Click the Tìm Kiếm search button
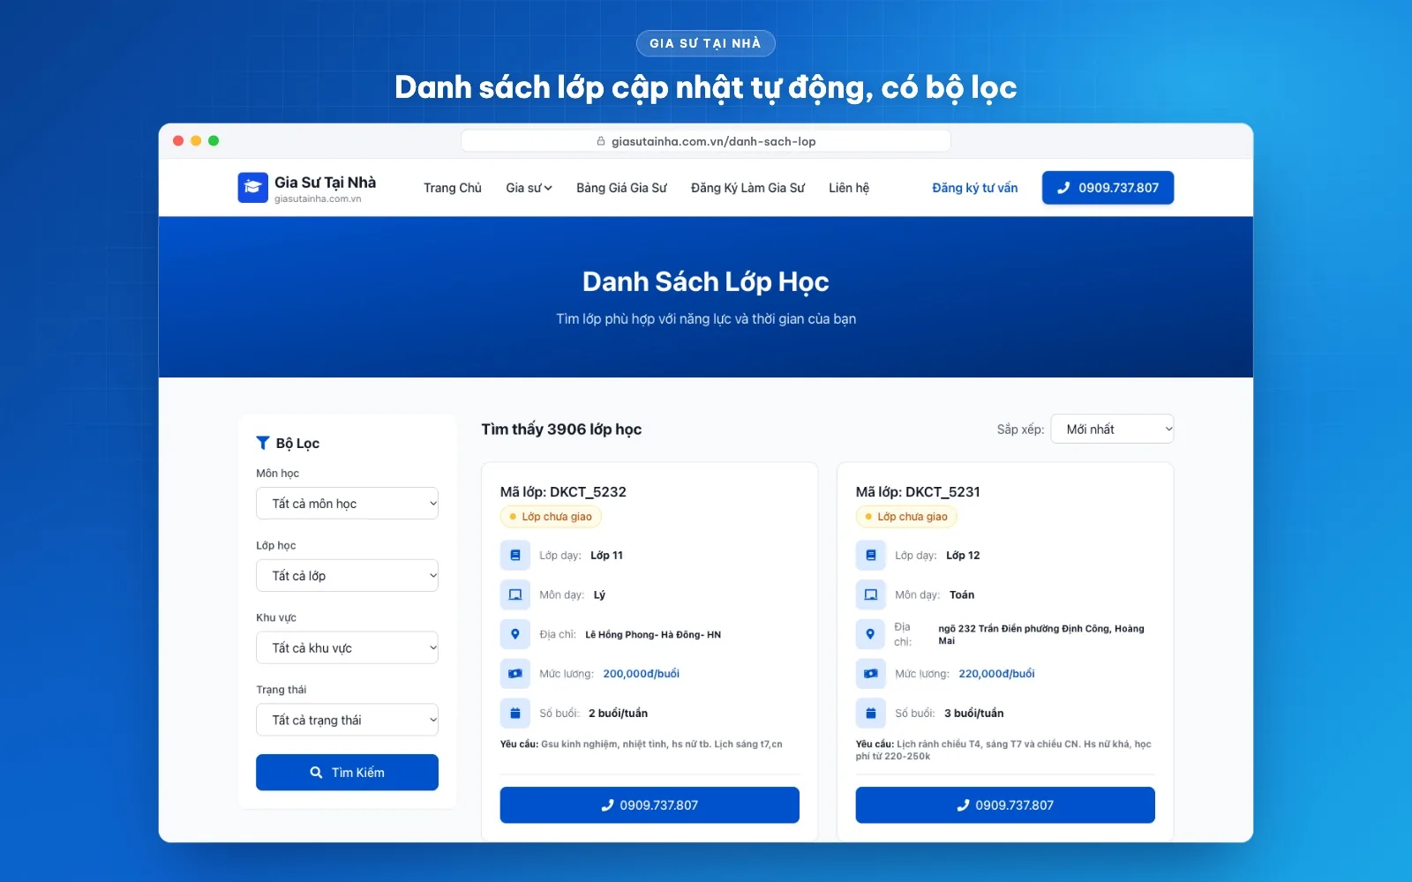1412x882 pixels. 347,773
